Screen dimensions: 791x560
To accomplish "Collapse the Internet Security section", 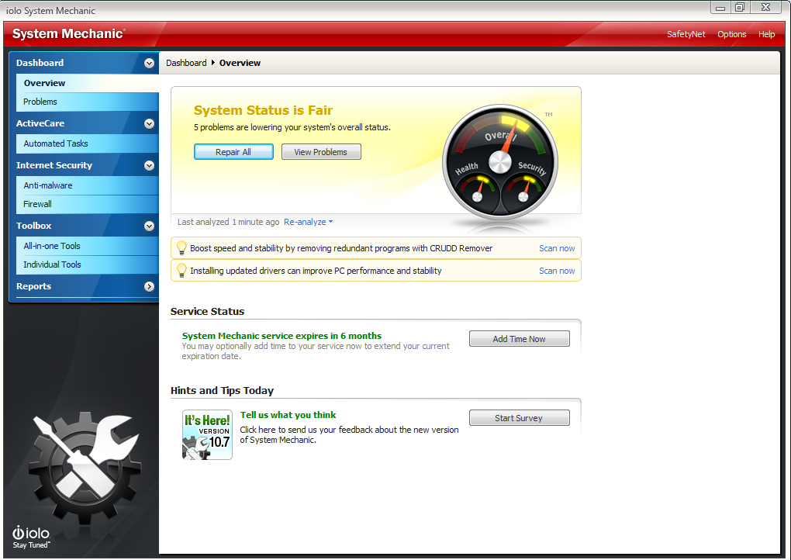I will coord(148,164).
